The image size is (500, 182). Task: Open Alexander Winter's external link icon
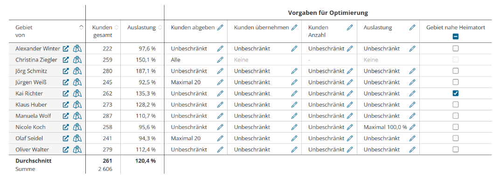click(x=66, y=49)
